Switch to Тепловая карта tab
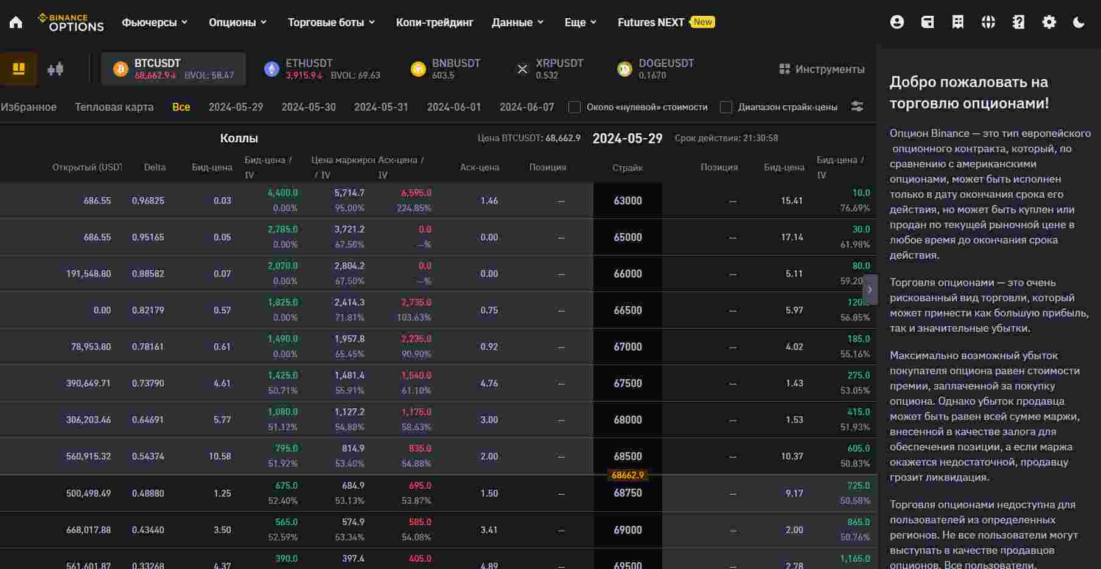 [x=114, y=107]
